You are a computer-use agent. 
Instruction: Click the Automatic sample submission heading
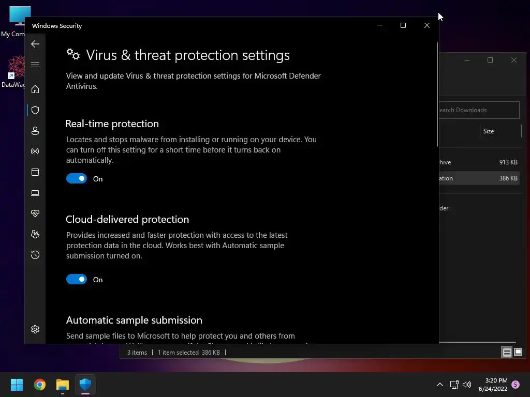pyautogui.click(x=134, y=320)
